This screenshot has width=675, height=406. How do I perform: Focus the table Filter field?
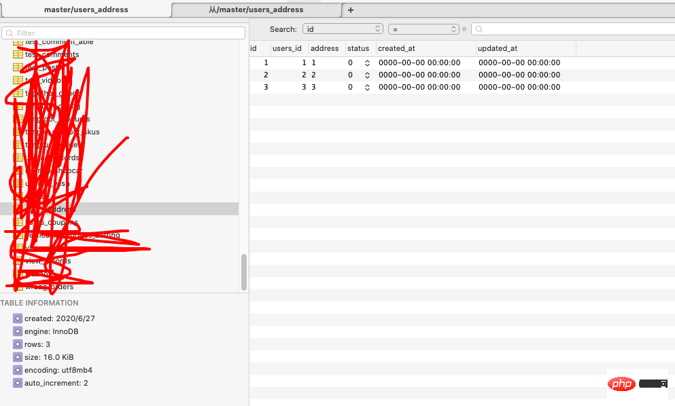click(124, 33)
